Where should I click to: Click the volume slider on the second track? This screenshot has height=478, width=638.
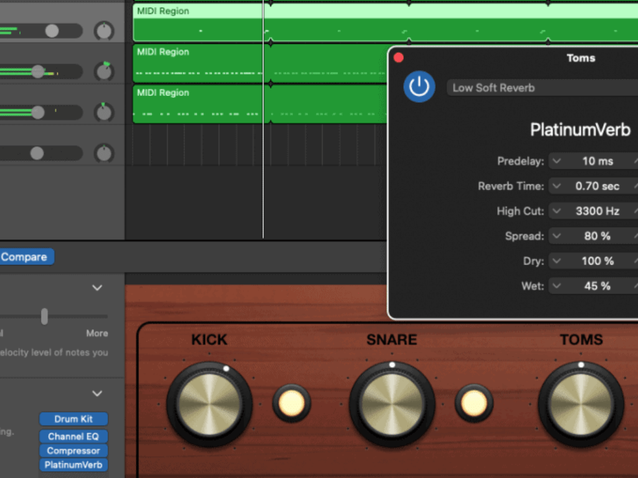(x=38, y=72)
